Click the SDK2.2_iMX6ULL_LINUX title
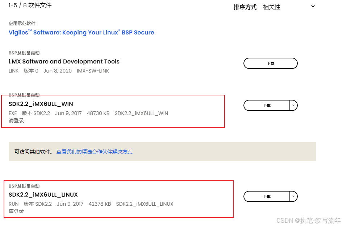The height and width of the screenshot is (226, 342). pyautogui.click(x=43, y=194)
